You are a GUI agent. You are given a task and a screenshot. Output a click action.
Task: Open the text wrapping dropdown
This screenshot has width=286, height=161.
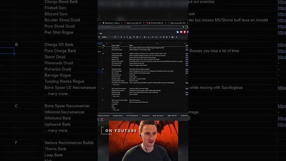tap(153, 37)
